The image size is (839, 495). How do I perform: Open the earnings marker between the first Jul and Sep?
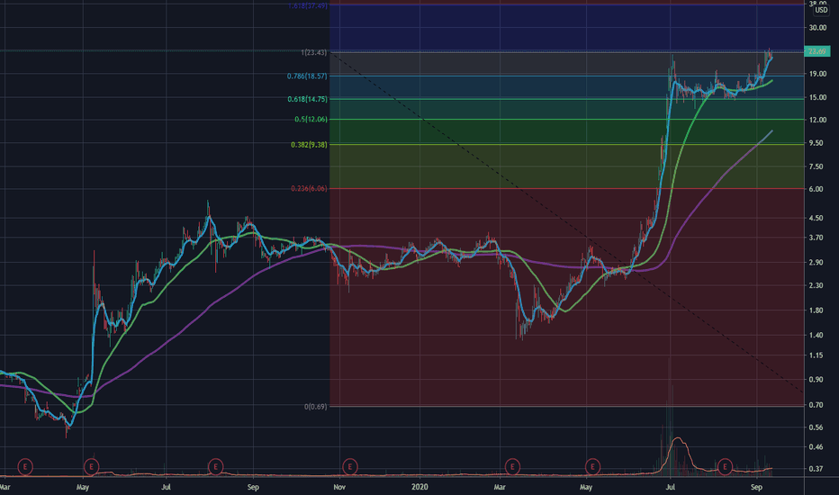click(x=216, y=466)
